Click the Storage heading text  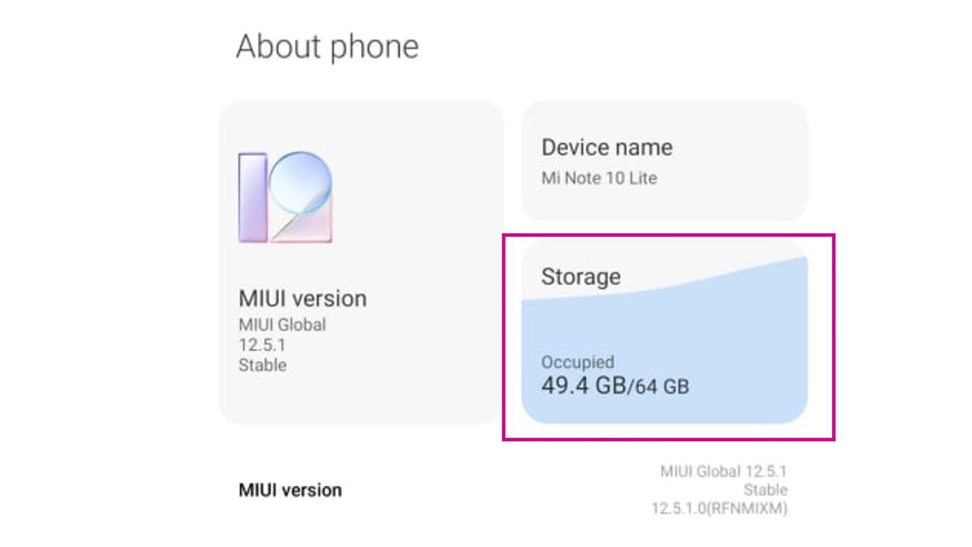point(581,277)
